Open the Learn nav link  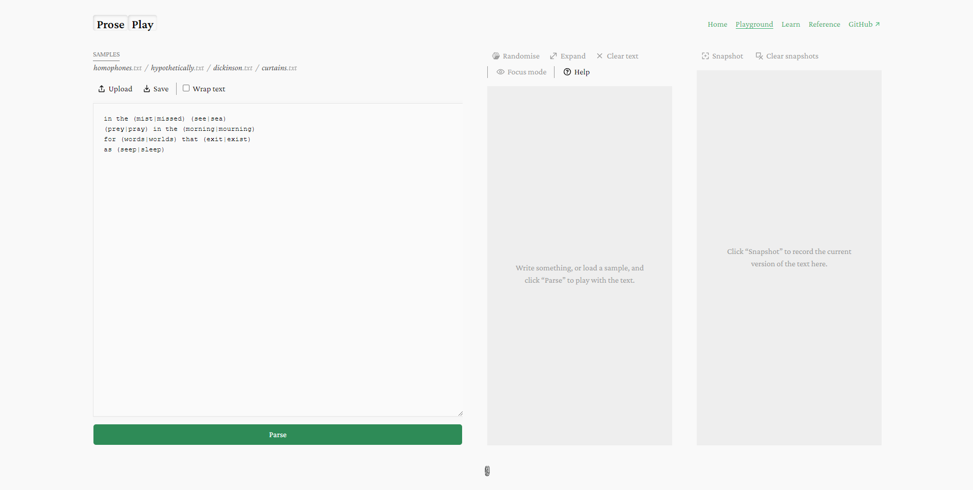(791, 24)
